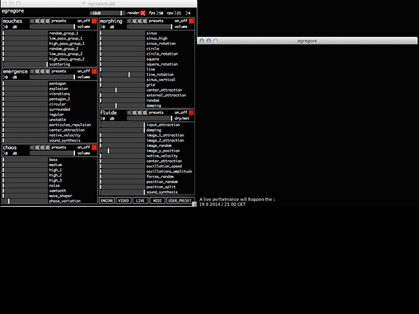The image size is (419, 314).
Task: Click the egregore.pd window title bar
Action: click(98, 3)
